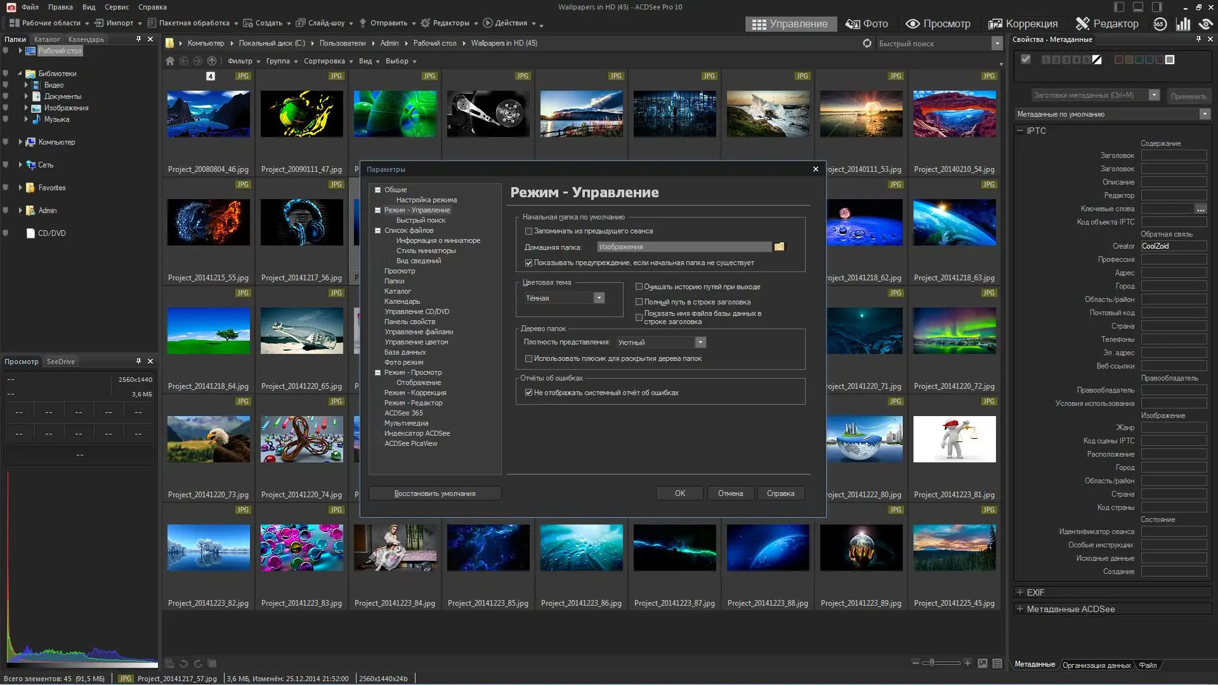Click the browse folder icon for home folder
The image size is (1218, 685).
[x=780, y=247]
